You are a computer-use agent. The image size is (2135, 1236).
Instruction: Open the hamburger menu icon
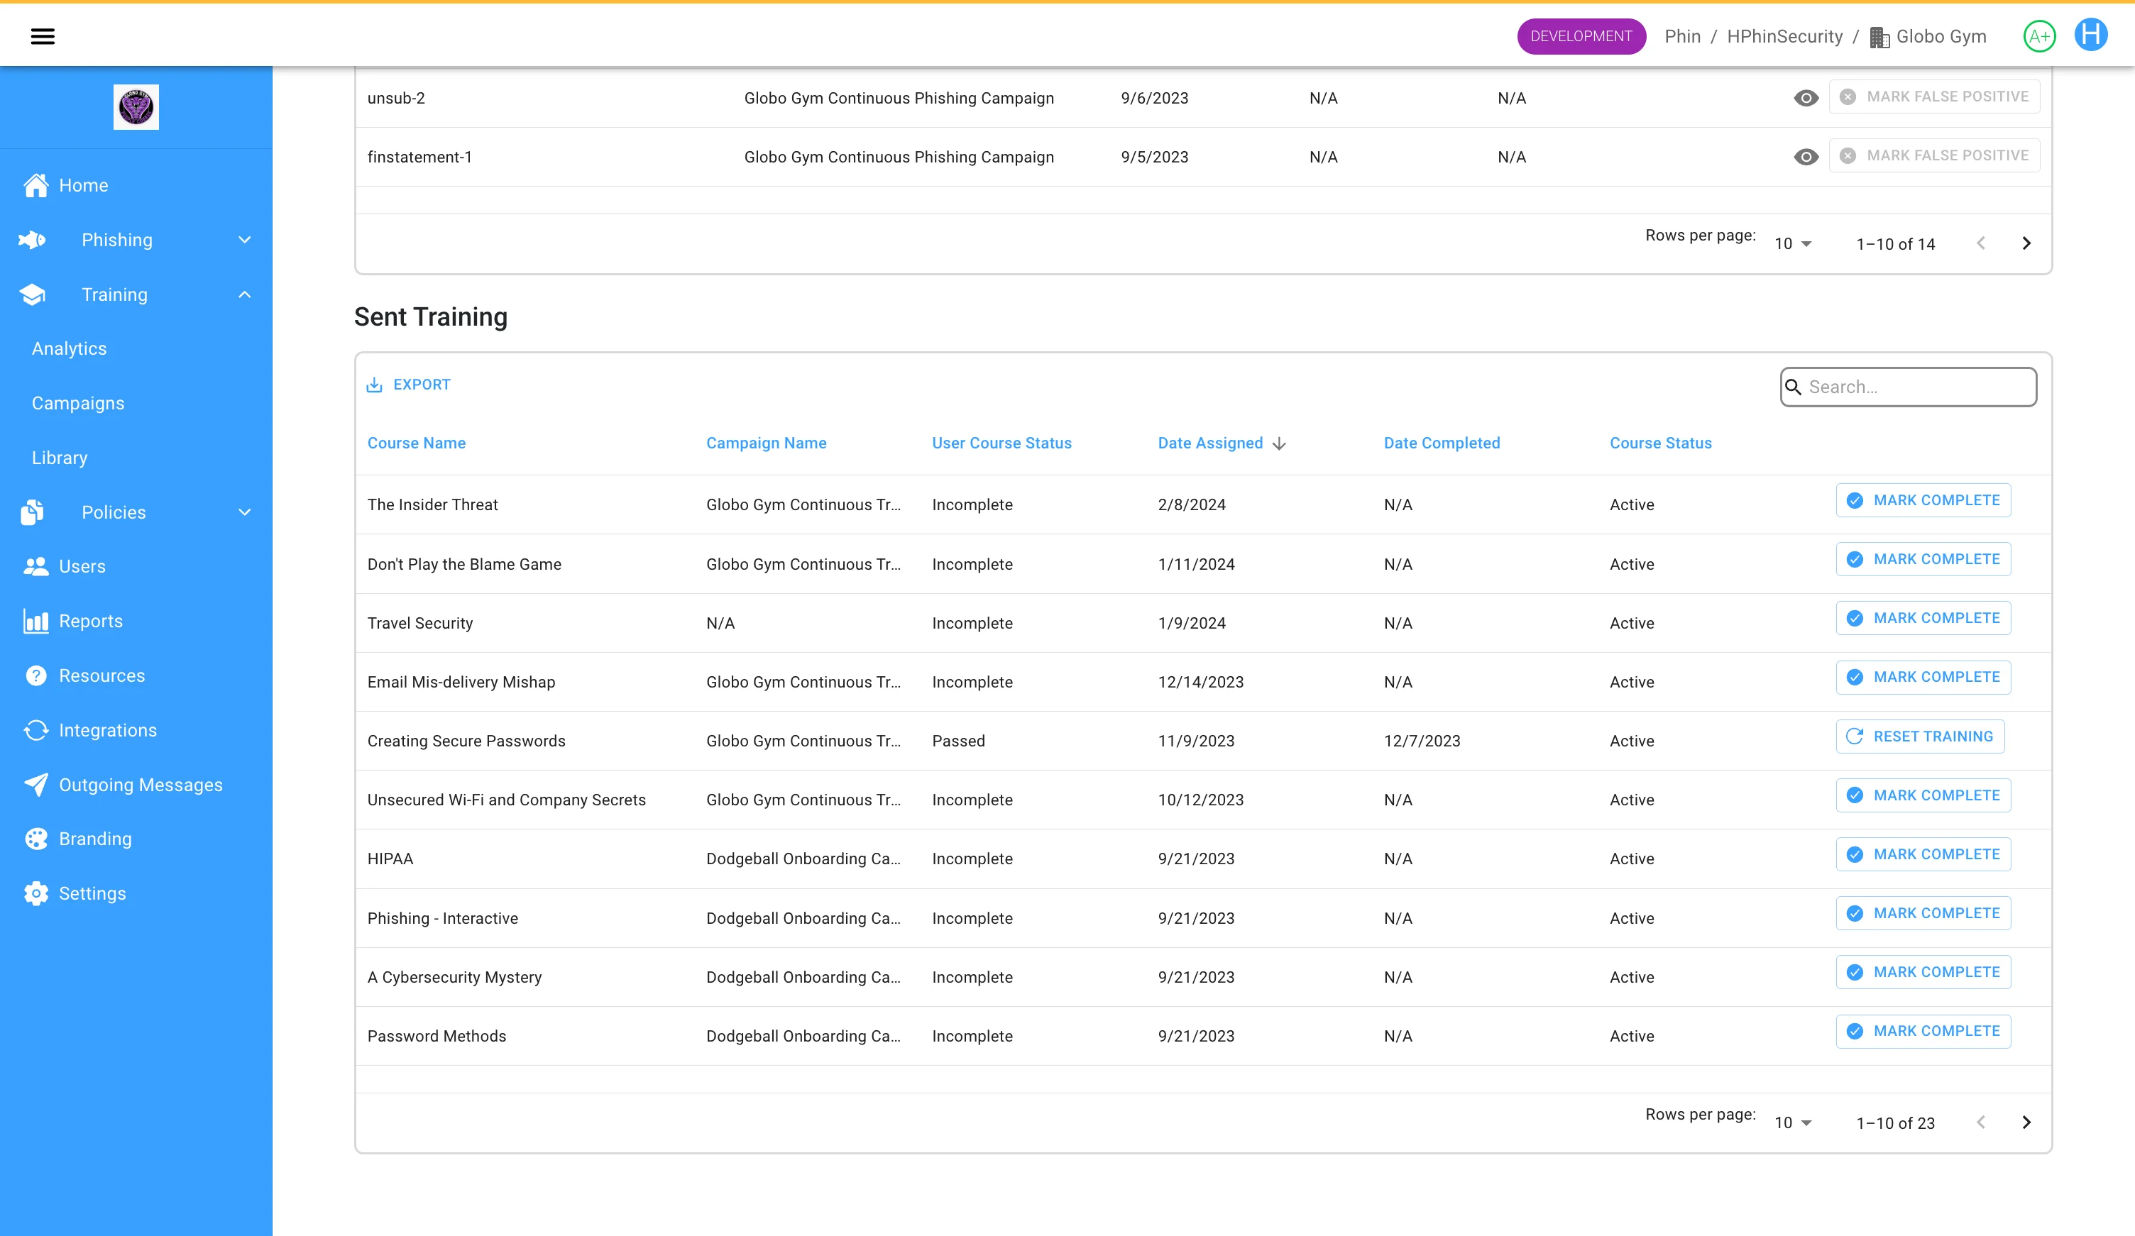pyautogui.click(x=43, y=36)
